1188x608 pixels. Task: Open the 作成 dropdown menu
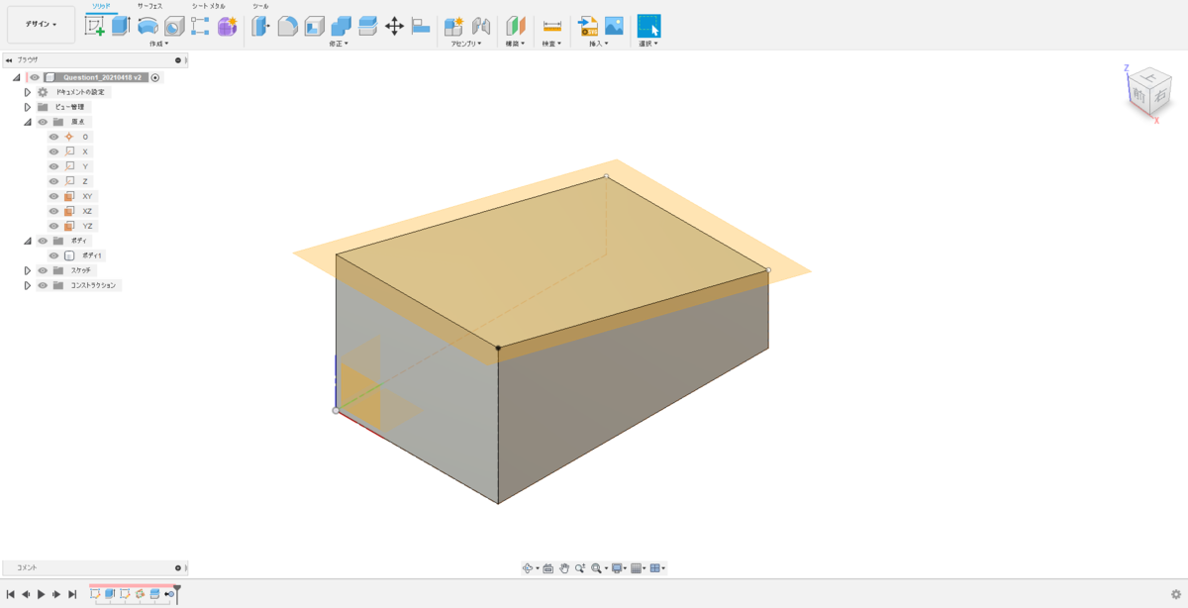pos(158,44)
